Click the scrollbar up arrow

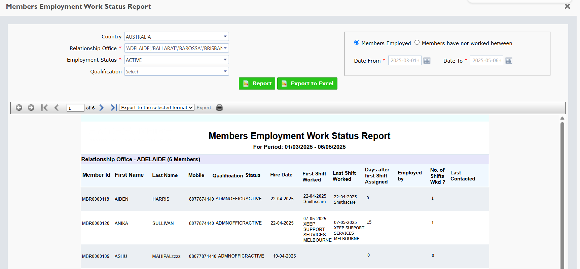(562, 118)
